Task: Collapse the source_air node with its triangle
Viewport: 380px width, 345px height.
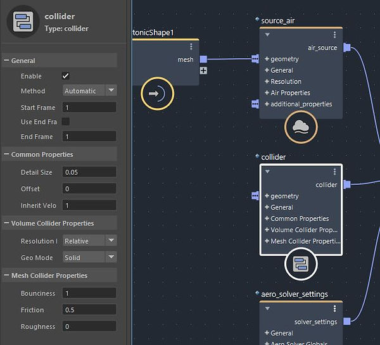Action: pos(267,35)
